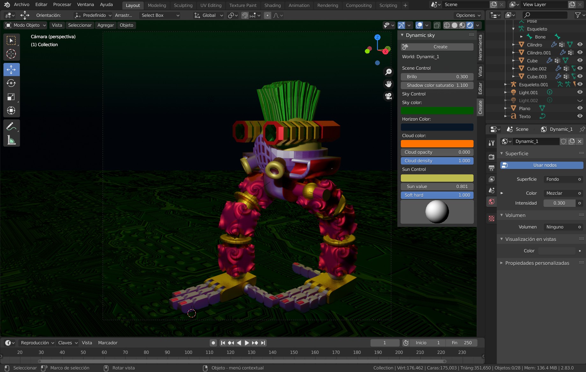Click the Usar nodos button
586x372 pixels.
pyautogui.click(x=541, y=165)
